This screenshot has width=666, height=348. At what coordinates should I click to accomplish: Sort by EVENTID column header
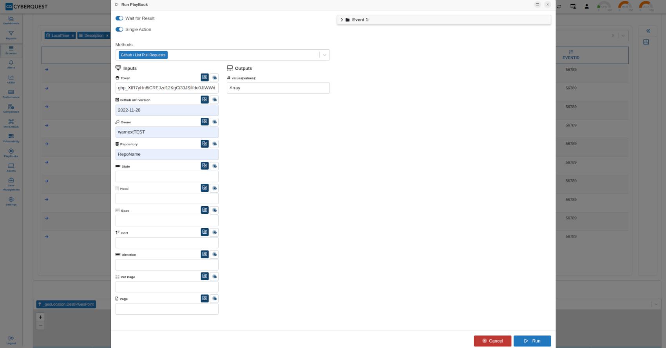(x=571, y=55)
